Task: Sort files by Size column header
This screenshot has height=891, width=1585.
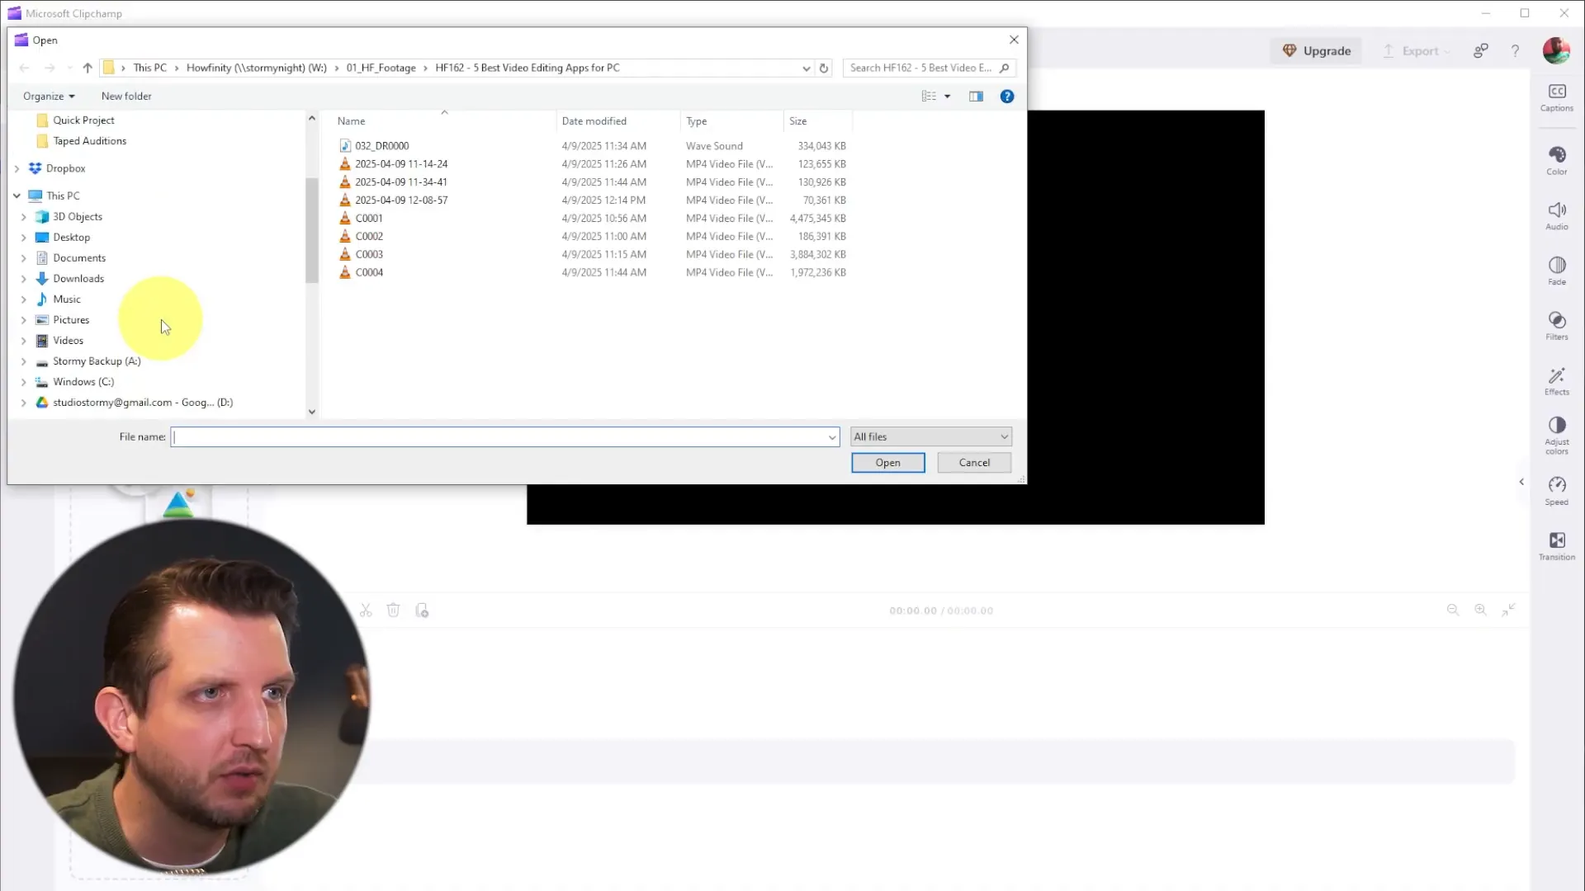Action: coord(817,121)
